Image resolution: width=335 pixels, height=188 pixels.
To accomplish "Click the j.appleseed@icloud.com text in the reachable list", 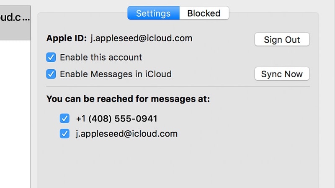I will click(x=127, y=134).
